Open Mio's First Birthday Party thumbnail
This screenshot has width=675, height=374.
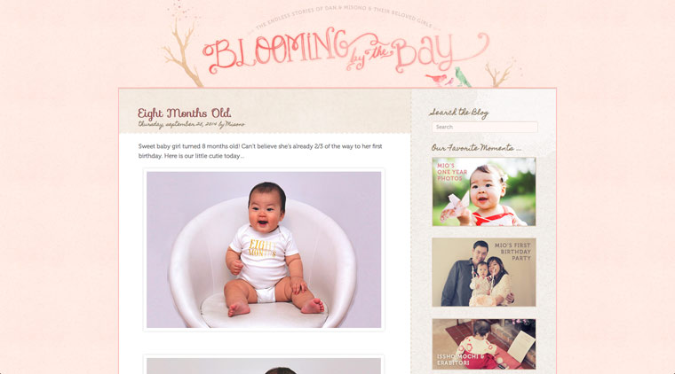tap(484, 272)
